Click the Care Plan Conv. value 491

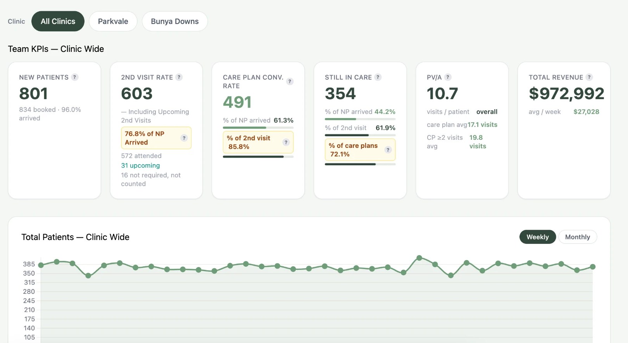pos(237,102)
